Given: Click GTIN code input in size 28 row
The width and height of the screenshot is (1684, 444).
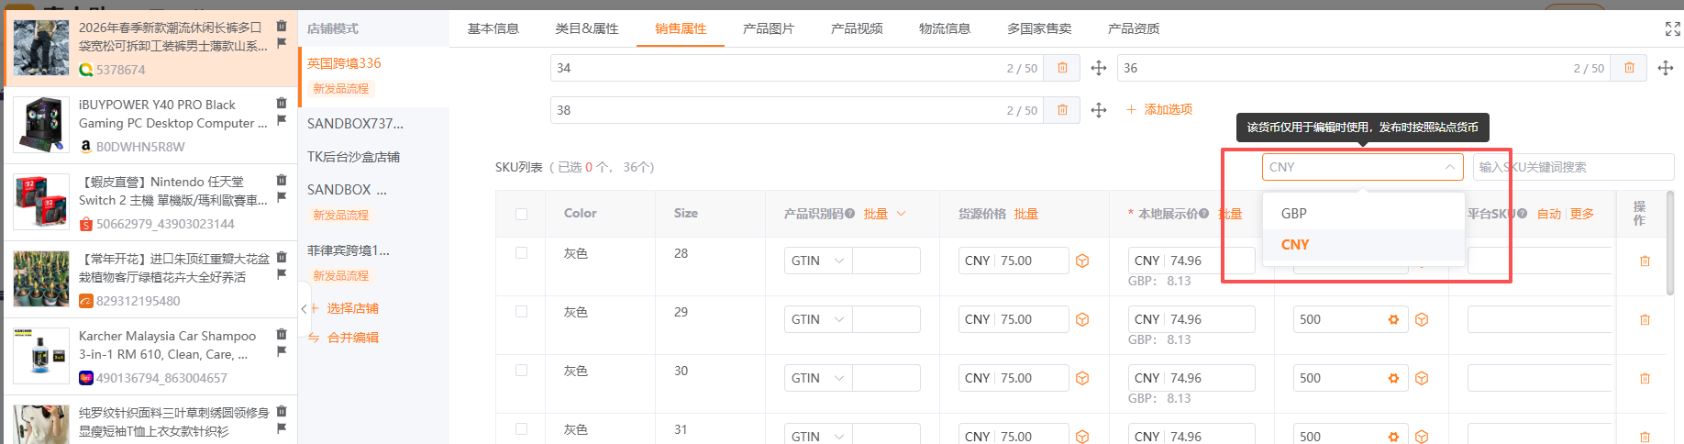Looking at the screenshot, I should point(886,261).
